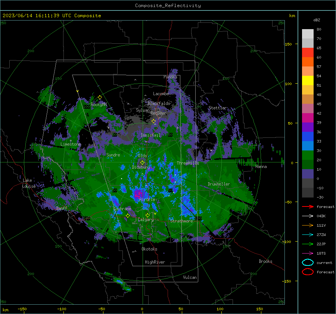
Task: Click the magenta 39–42 dBZ swatch
Action: tap(308, 118)
